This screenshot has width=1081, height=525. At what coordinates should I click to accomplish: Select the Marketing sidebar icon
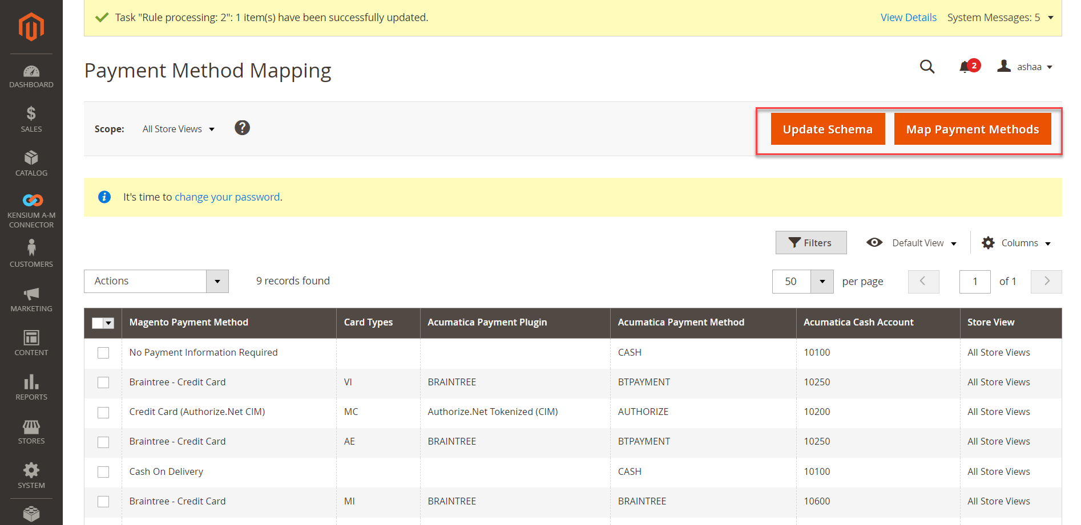tap(31, 294)
